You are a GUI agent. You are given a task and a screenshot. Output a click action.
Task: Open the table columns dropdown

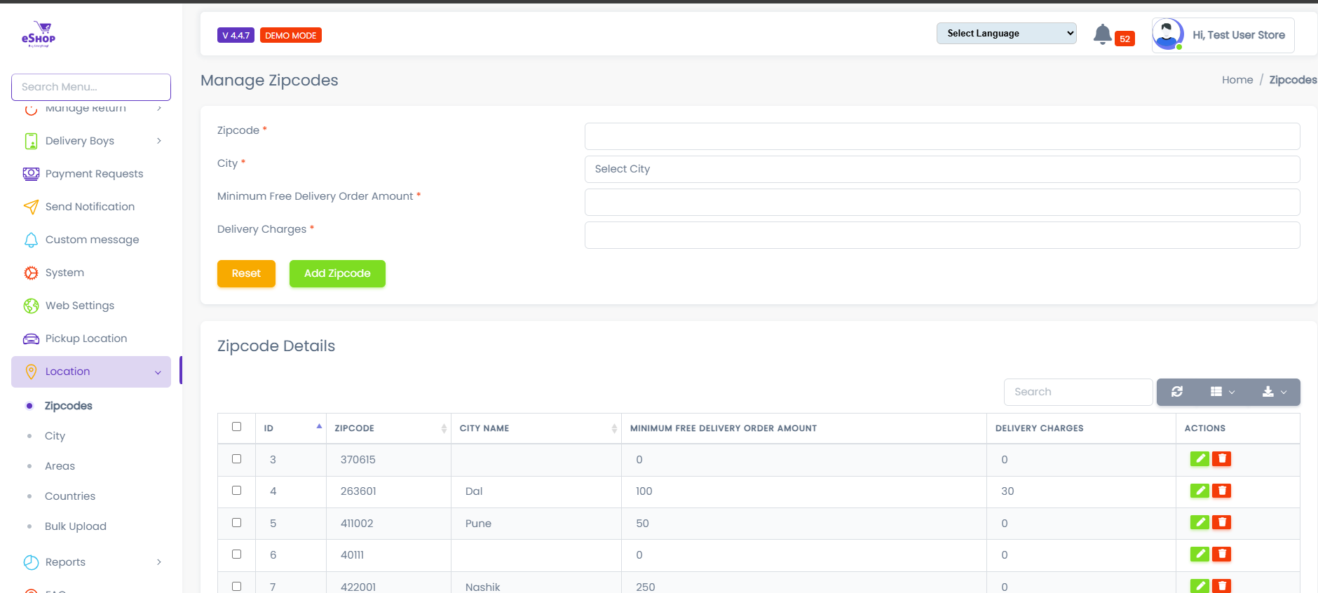(1222, 392)
